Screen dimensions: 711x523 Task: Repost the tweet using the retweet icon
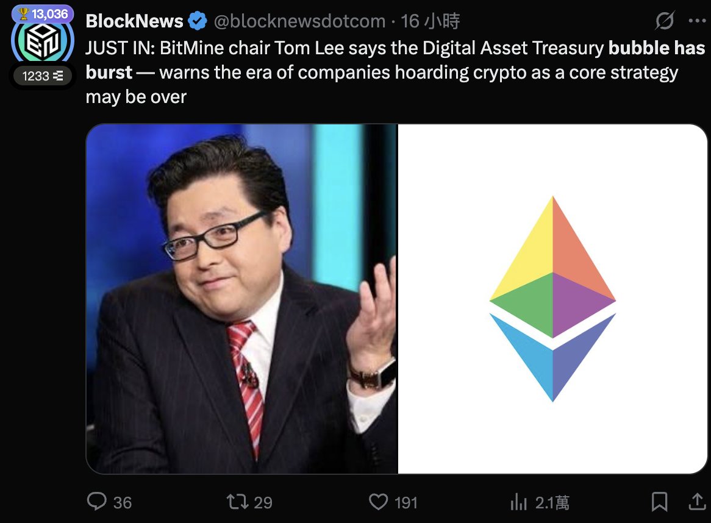pos(237,502)
